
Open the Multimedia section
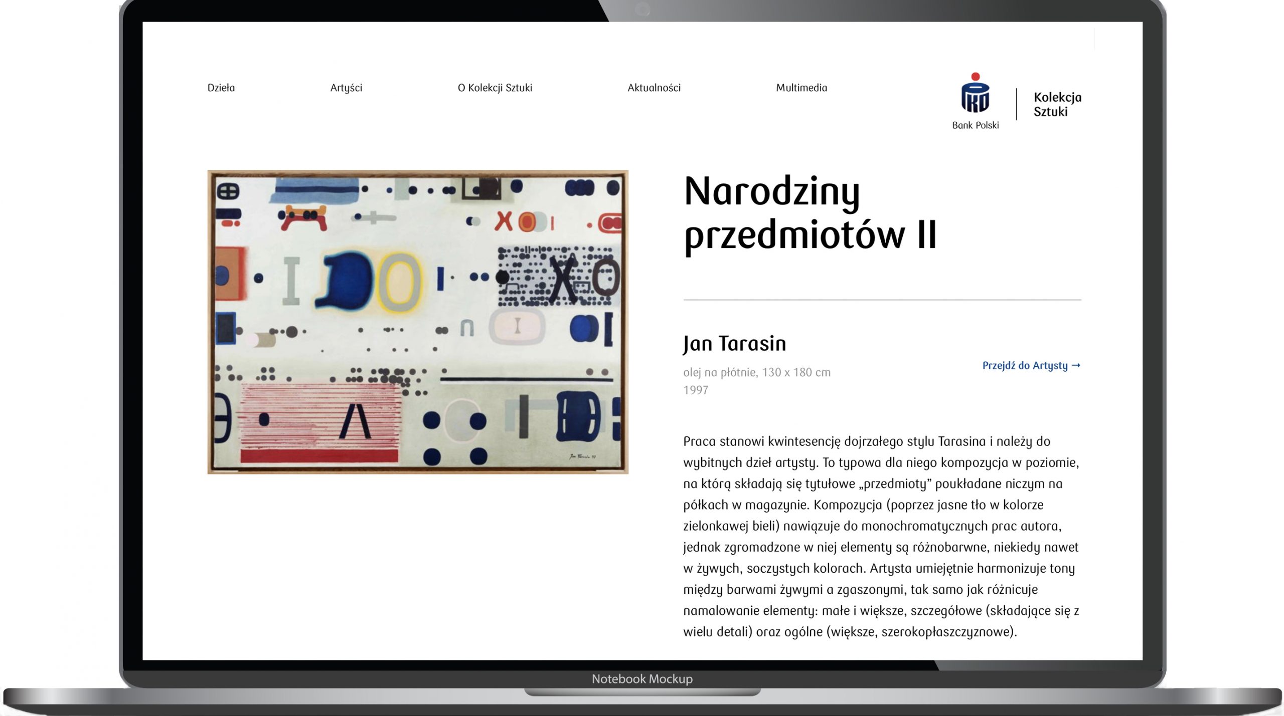click(x=801, y=88)
